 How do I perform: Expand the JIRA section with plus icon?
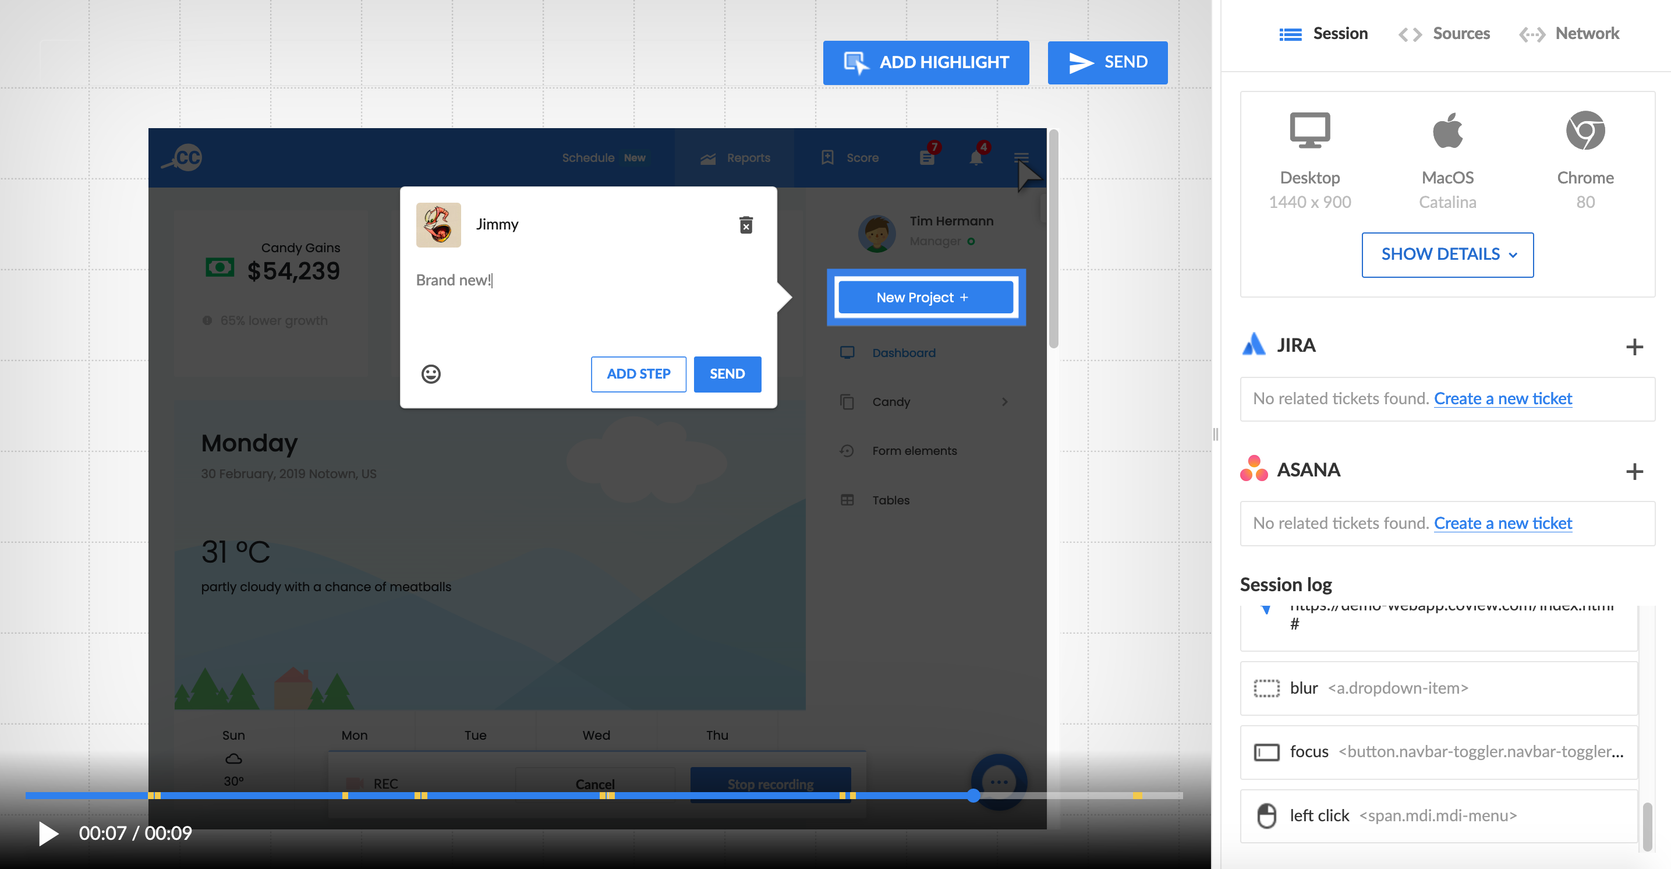1634,347
